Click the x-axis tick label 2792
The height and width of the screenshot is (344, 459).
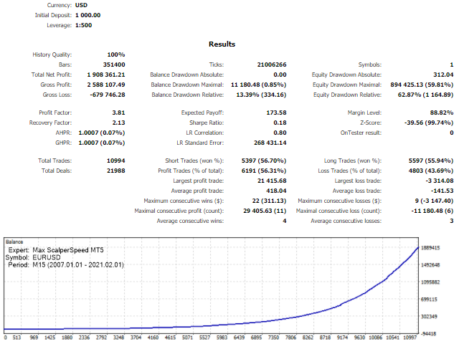point(101,338)
